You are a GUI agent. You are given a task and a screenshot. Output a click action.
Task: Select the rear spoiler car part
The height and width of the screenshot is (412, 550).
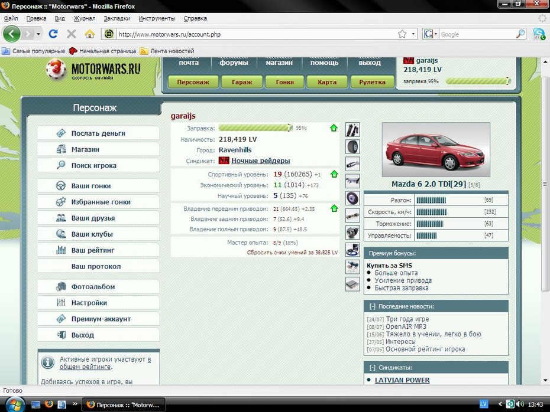point(352,181)
